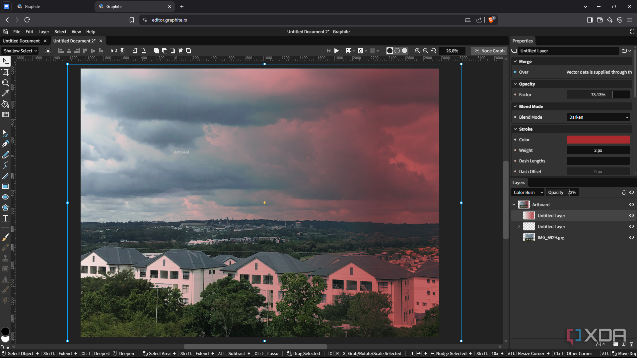Open the Select menu
The width and height of the screenshot is (637, 358).
pyautogui.click(x=60, y=31)
